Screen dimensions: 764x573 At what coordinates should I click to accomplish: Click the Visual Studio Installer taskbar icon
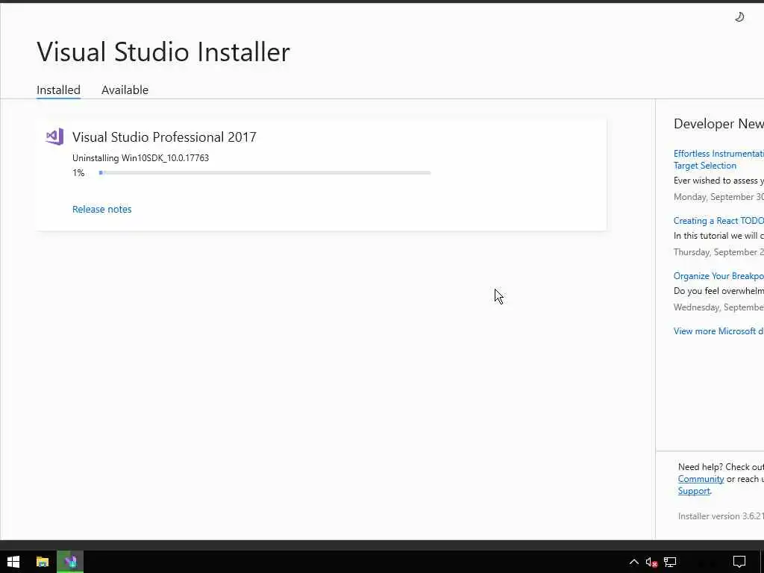(x=70, y=562)
